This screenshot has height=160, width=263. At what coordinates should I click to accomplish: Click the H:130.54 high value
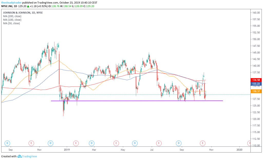(x=66, y=6)
